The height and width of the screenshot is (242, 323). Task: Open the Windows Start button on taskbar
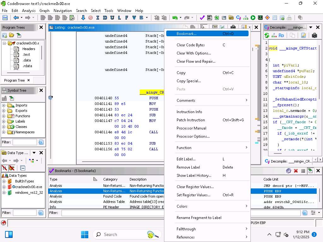(x=85, y=234)
